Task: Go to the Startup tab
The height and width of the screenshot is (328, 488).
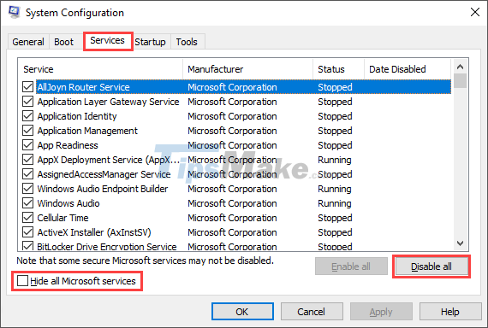Action: (150, 42)
